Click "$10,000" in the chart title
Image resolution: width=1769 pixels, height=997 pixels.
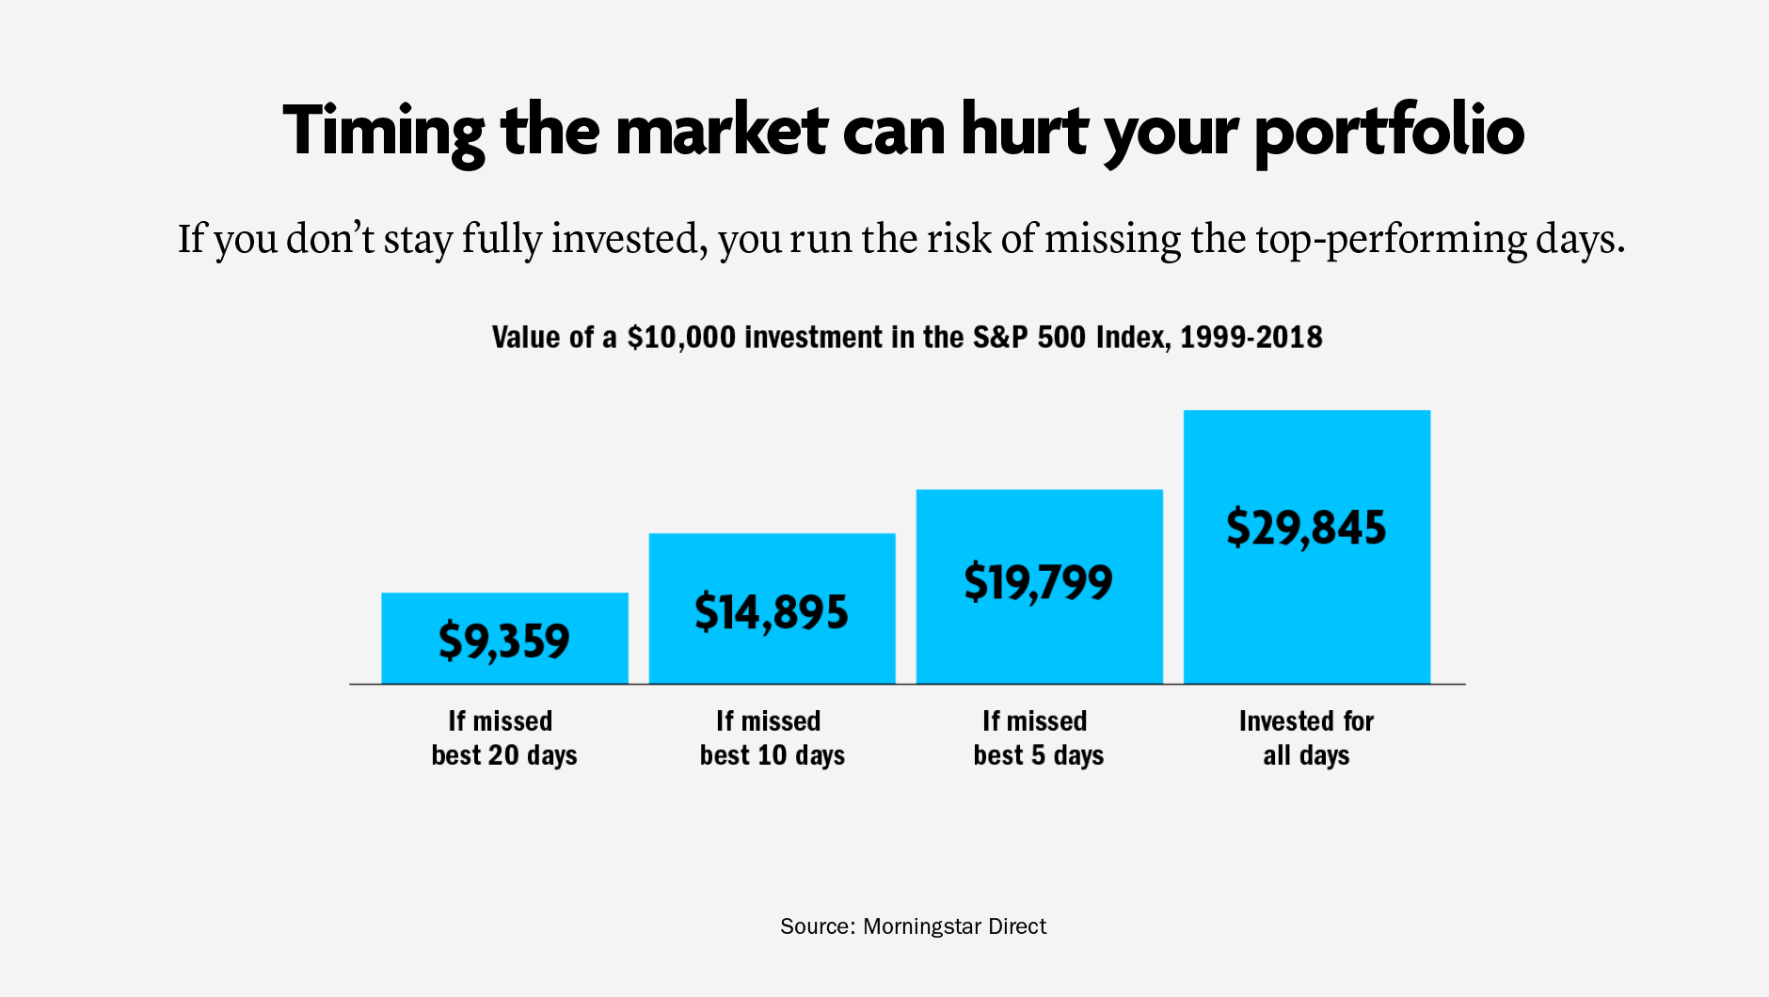coord(681,338)
